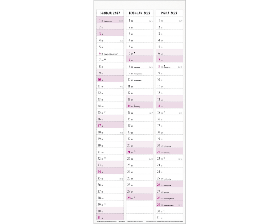Select the new moon dot on February 6
This screenshot has height=224, width=280.
pyautogui.click(x=135, y=52)
